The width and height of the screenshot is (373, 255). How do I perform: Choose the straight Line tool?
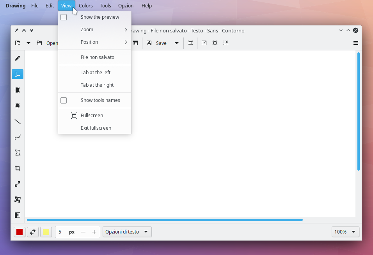click(x=18, y=121)
